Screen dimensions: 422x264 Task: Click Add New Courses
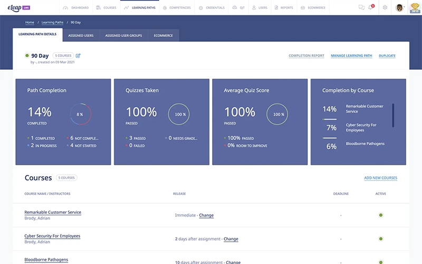(380, 178)
